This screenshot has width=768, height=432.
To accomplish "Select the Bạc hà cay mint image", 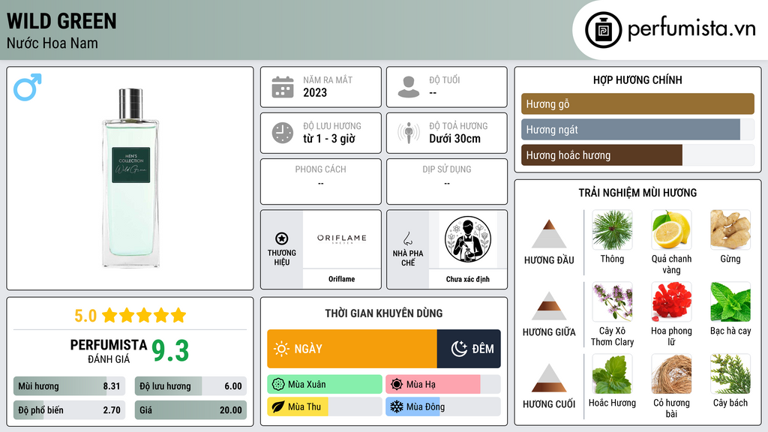I will 730,302.
